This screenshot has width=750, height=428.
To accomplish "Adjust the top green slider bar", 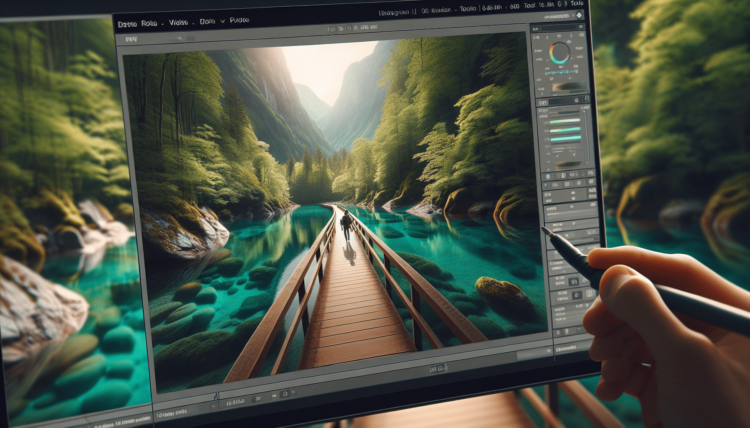I will point(564,121).
